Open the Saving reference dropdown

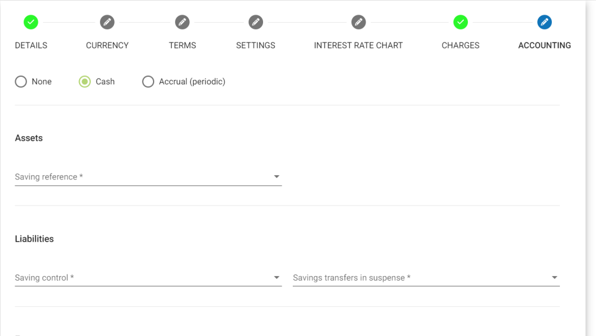tap(148, 177)
